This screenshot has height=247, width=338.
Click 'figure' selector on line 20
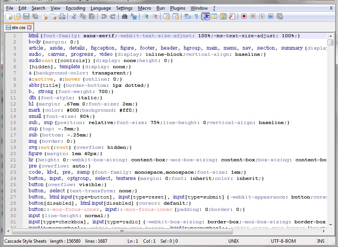click(x=35, y=154)
